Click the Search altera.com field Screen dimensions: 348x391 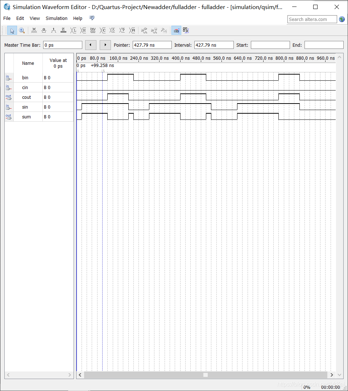(312, 19)
